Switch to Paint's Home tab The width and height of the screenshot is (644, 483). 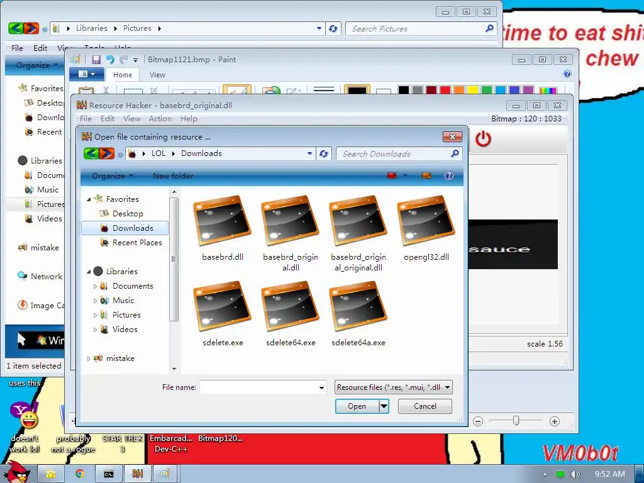pyautogui.click(x=123, y=75)
